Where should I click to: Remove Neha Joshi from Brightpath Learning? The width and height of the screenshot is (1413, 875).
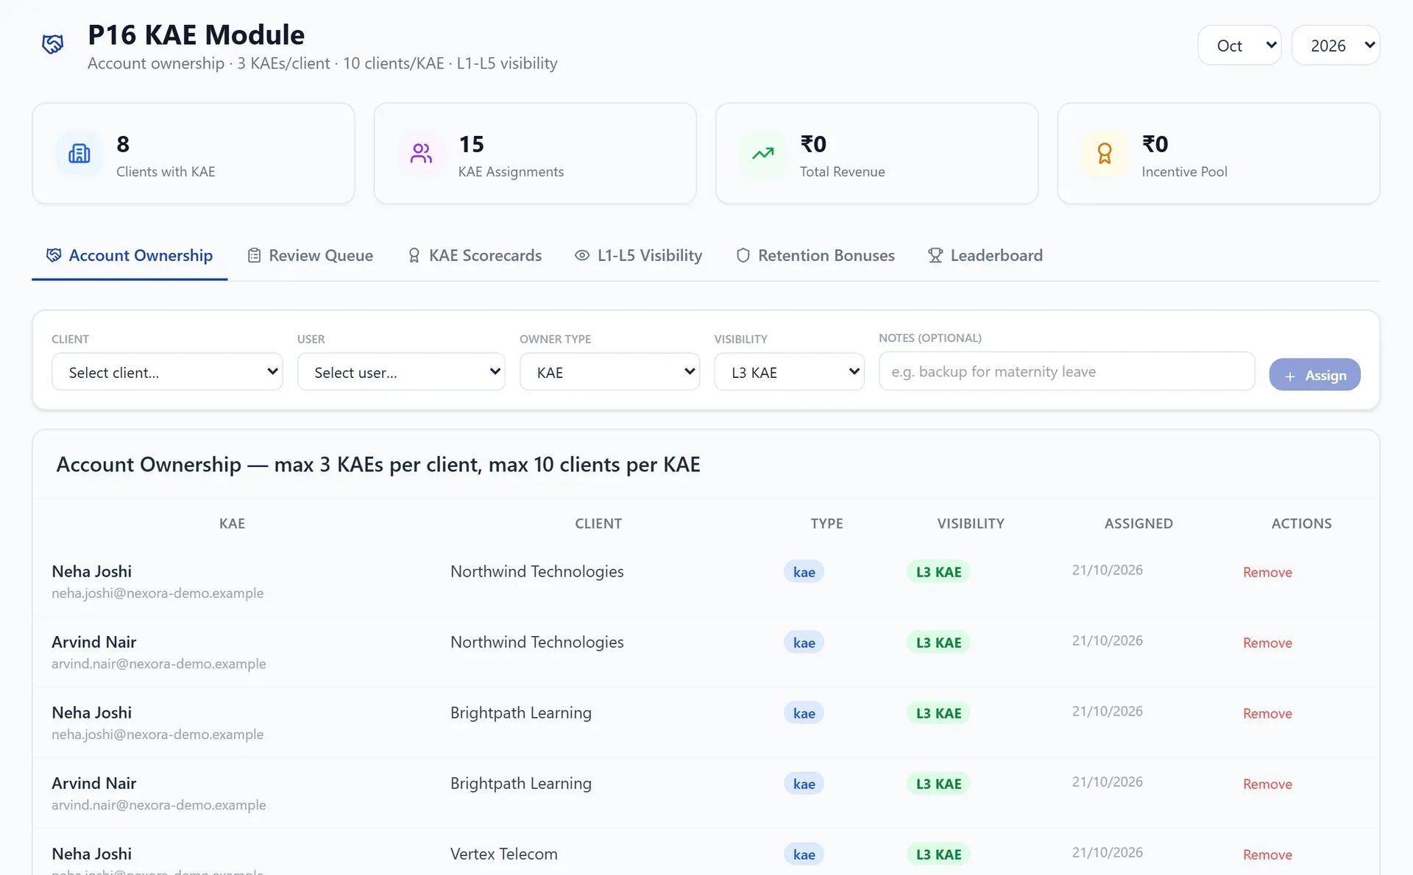point(1267,713)
